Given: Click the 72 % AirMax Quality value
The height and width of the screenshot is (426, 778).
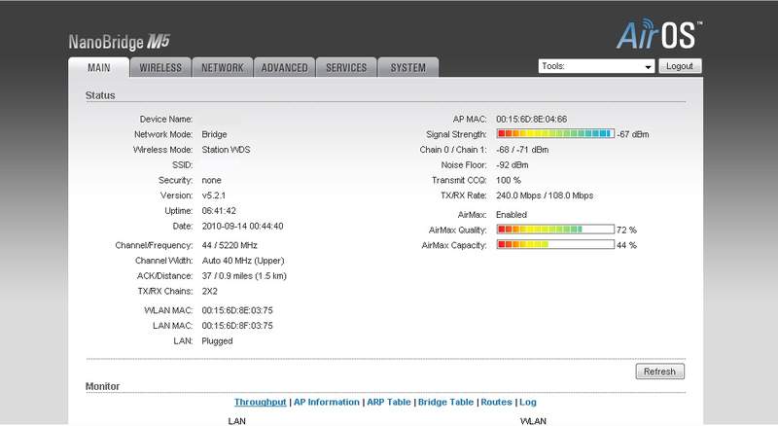Looking at the screenshot, I should tap(626, 230).
